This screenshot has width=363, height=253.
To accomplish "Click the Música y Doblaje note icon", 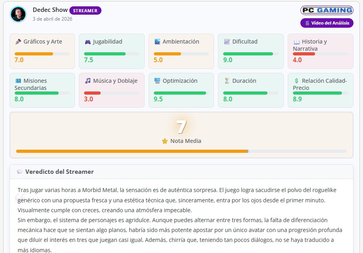I will (x=88, y=81).
